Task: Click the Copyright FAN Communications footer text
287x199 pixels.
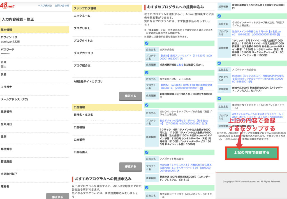Action: 251,182
